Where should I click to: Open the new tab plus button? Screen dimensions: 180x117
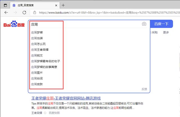point(63,5)
